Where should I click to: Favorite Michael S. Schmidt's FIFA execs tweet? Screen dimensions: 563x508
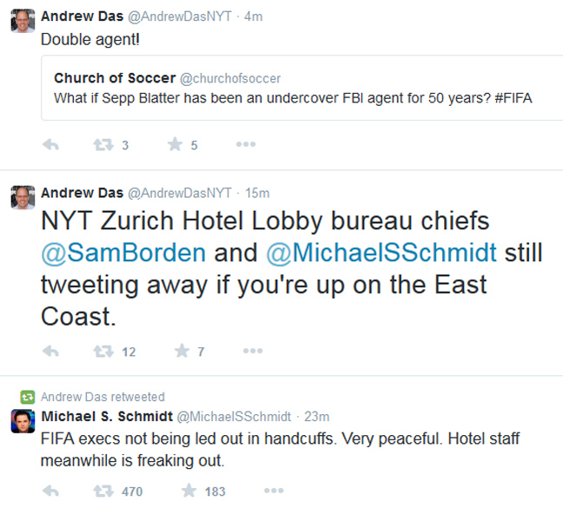pyautogui.click(x=189, y=492)
